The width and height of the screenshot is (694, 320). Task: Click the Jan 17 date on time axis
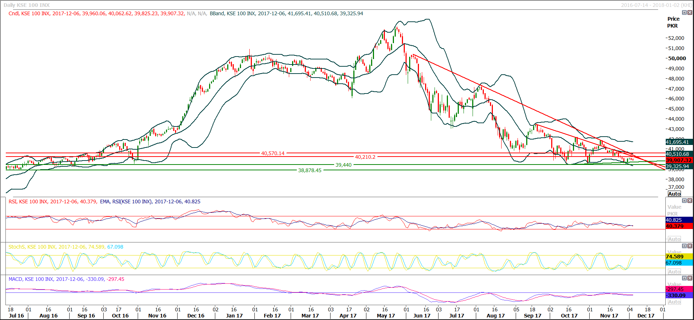click(x=234, y=316)
